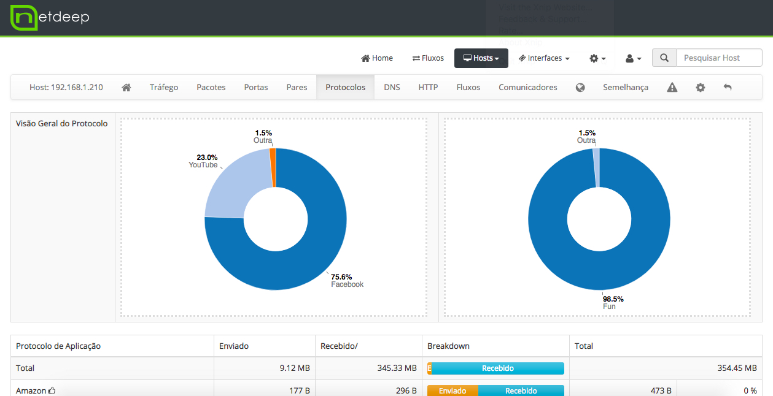Go to the Home page
Viewport: 773px width, 396px height.
pos(377,58)
